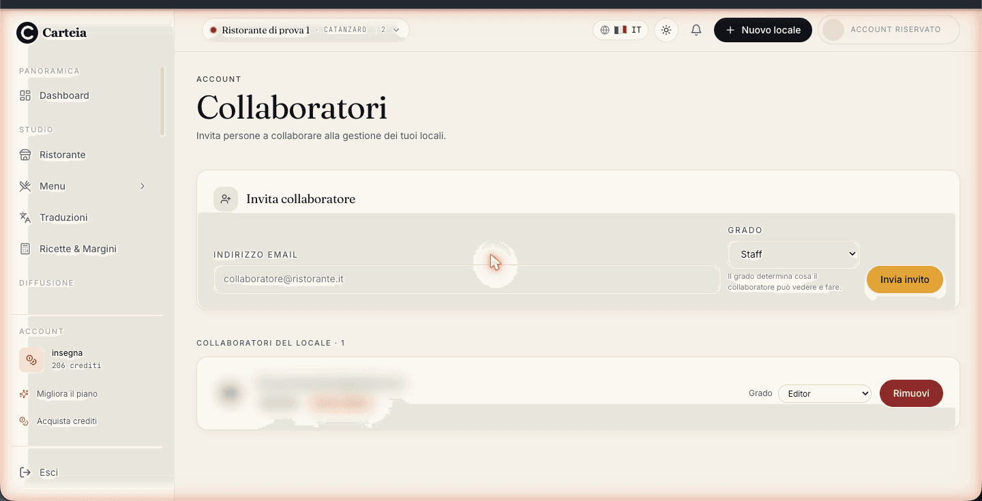Open the Grado Staff dropdown
The height and width of the screenshot is (501, 982).
point(794,254)
